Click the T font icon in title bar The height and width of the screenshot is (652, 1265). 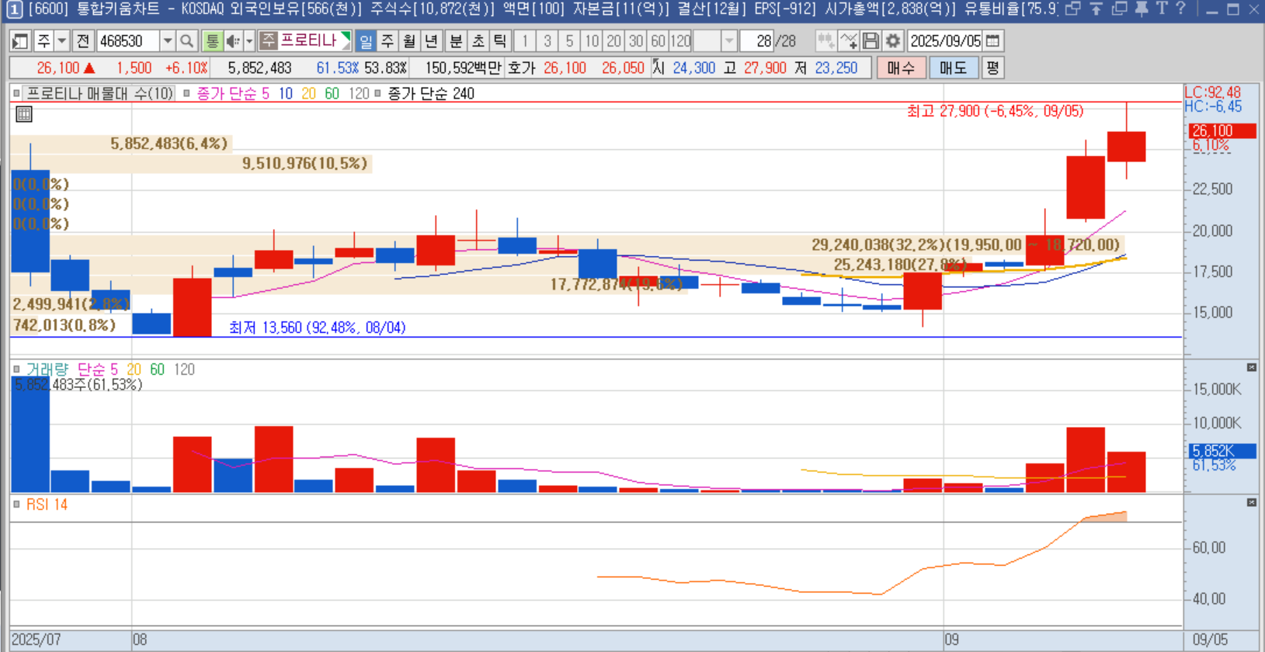[x=1161, y=9]
